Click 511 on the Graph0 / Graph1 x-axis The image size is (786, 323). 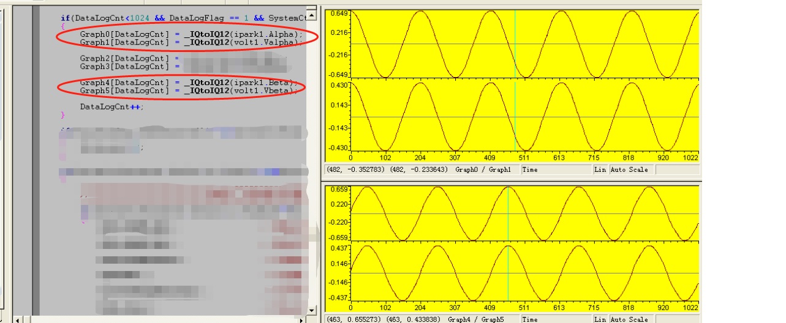click(x=524, y=157)
